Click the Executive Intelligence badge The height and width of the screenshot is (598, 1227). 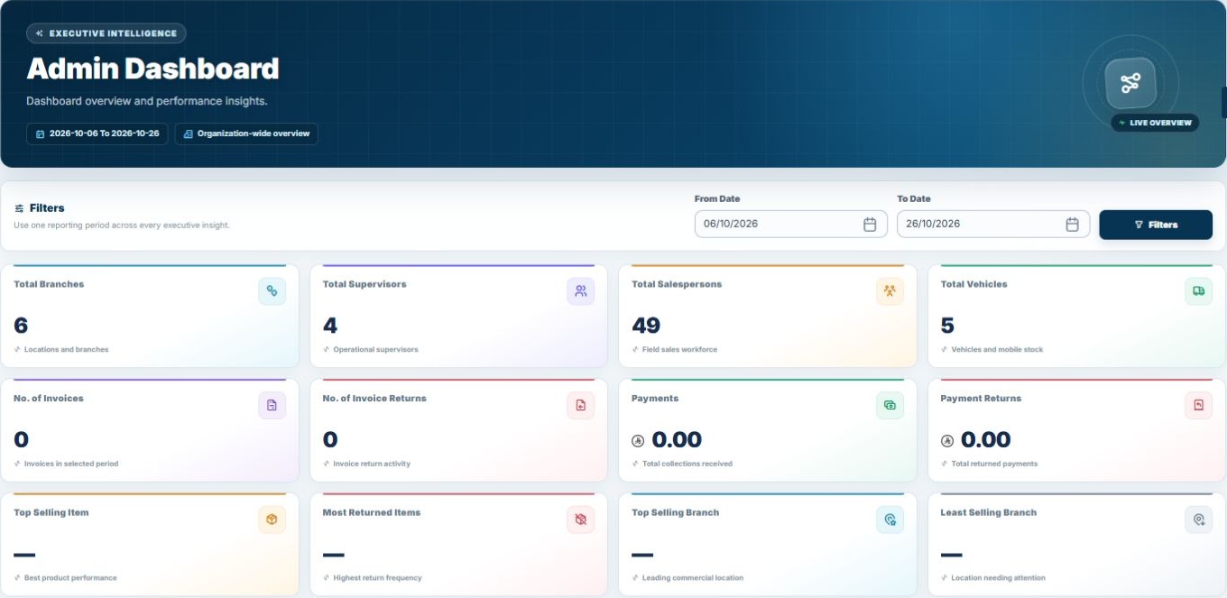point(106,33)
